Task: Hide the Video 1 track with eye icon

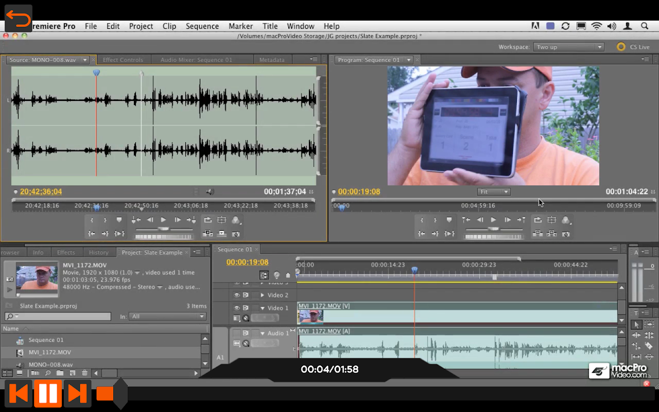Action: click(x=237, y=308)
